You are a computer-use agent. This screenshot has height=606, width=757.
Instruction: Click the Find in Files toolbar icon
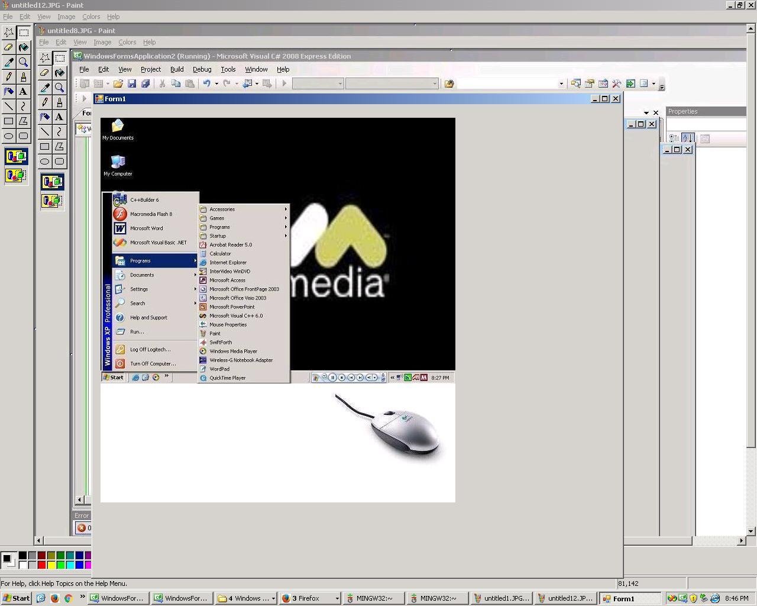point(449,83)
